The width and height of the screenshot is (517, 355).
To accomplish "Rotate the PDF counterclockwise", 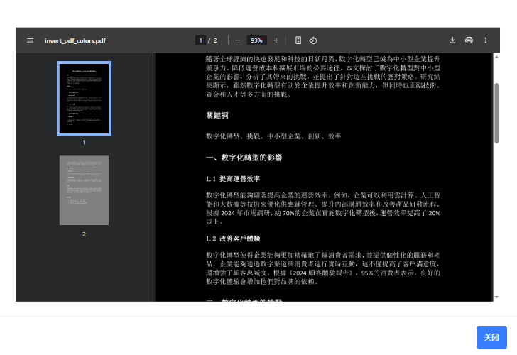I will pyautogui.click(x=313, y=40).
